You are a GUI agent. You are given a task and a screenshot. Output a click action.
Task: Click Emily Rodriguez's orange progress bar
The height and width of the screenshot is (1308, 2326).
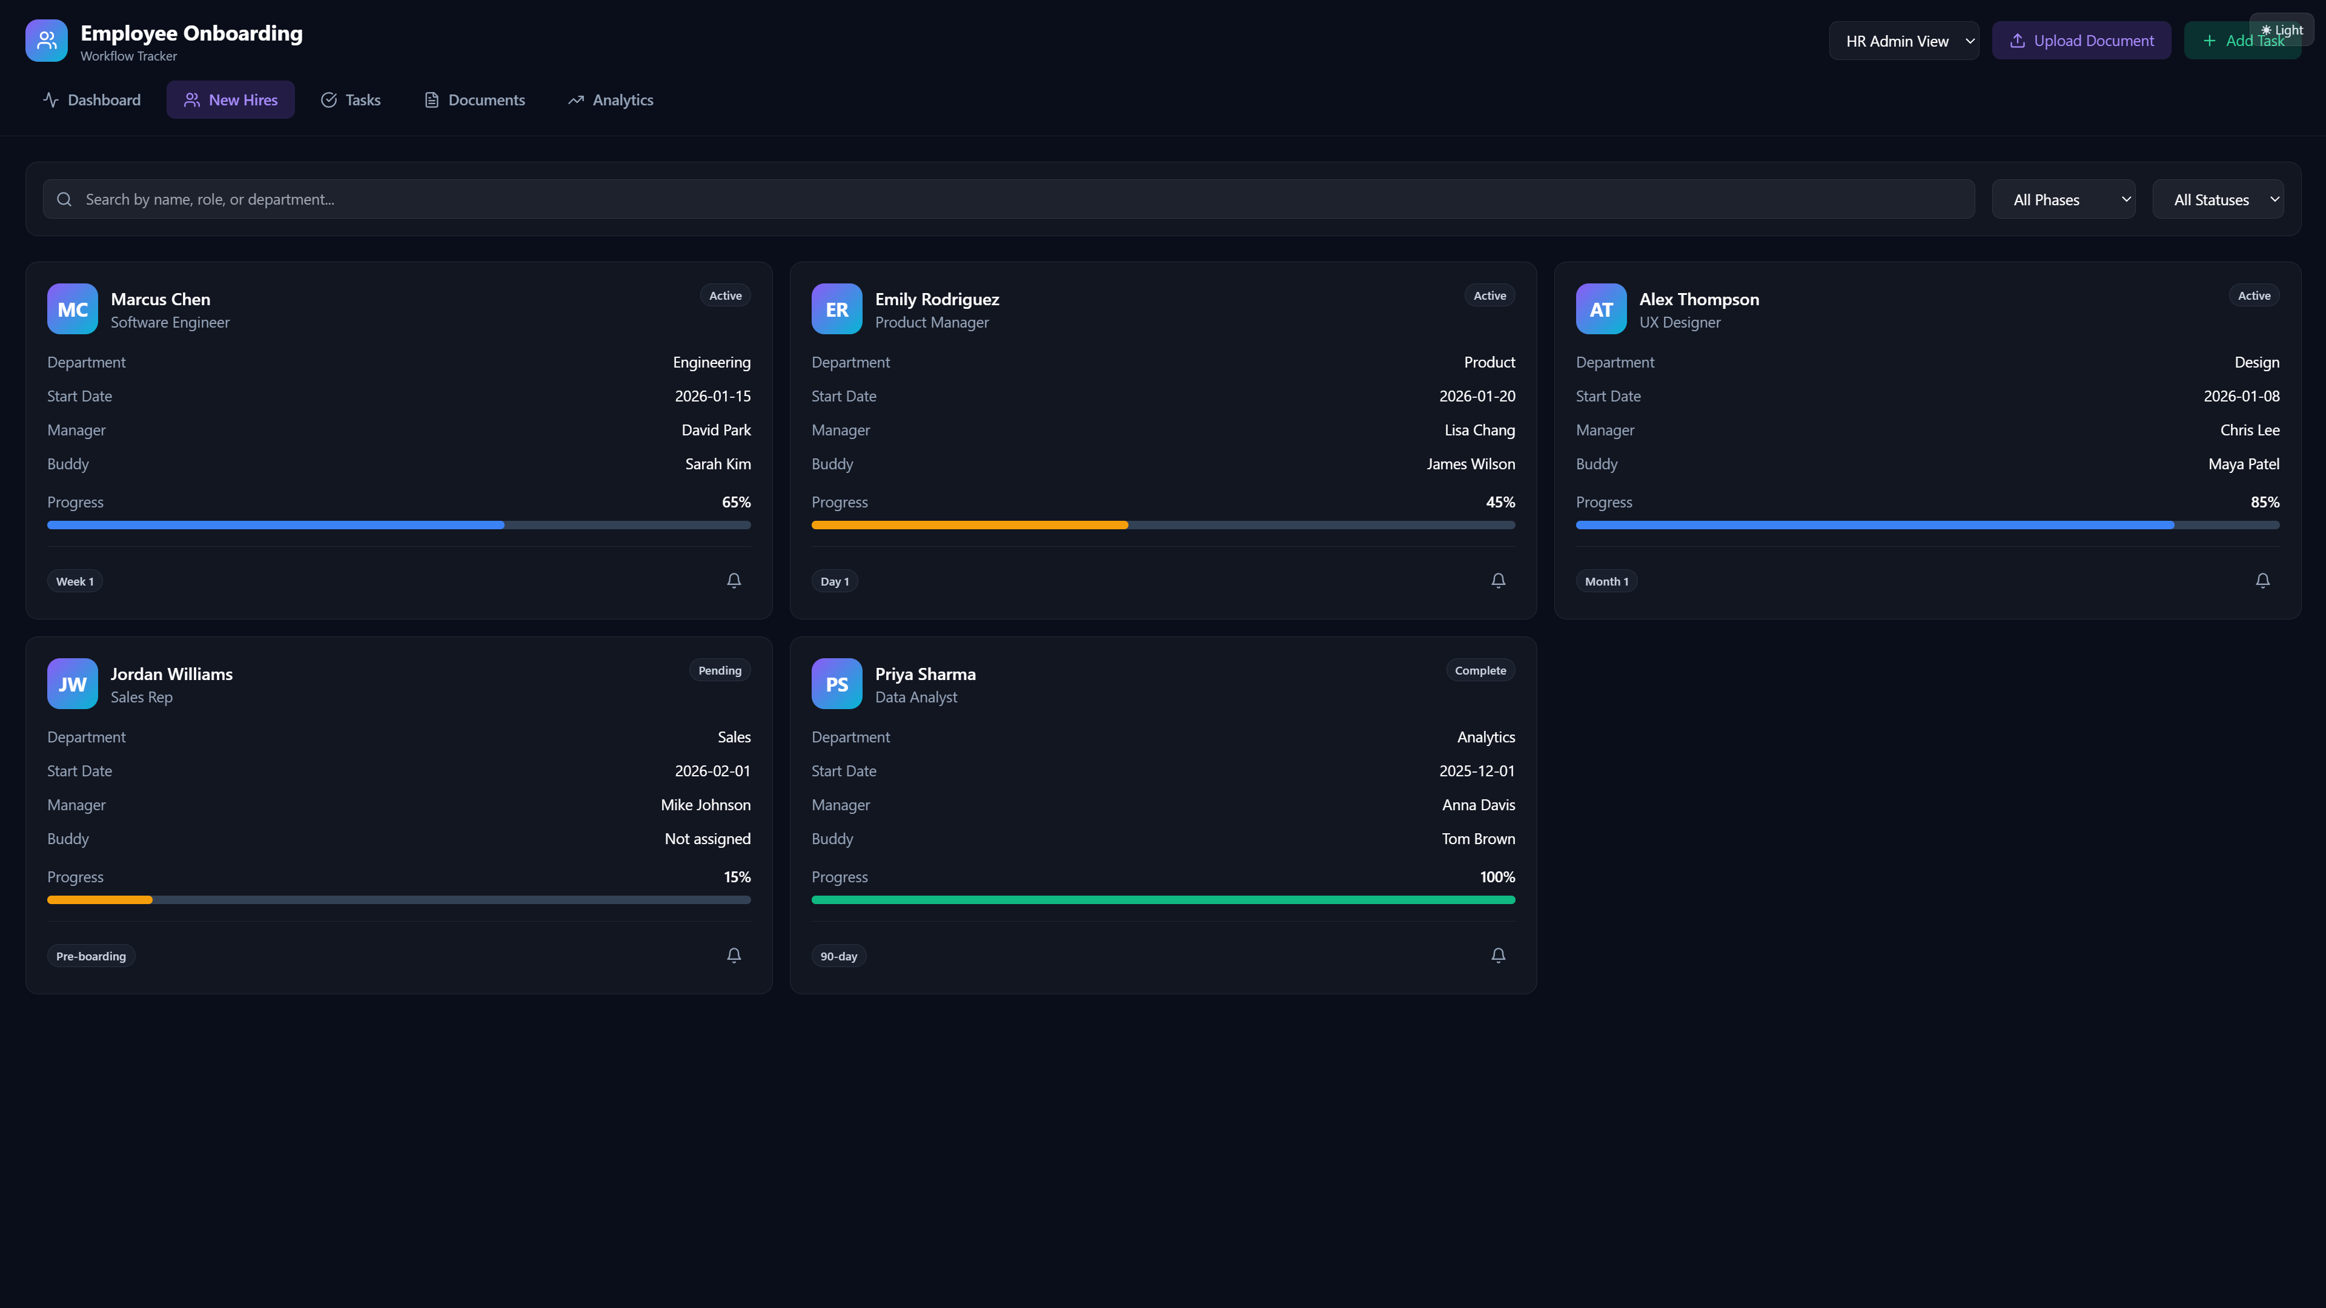(969, 524)
